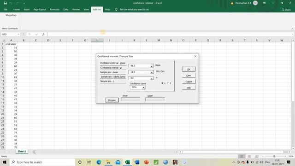Screen dimensions: 295x166
Task: Click the Insert Function fx icon
Action: coord(43,34)
